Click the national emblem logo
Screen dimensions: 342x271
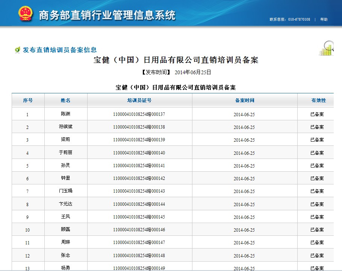(x=26, y=14)
